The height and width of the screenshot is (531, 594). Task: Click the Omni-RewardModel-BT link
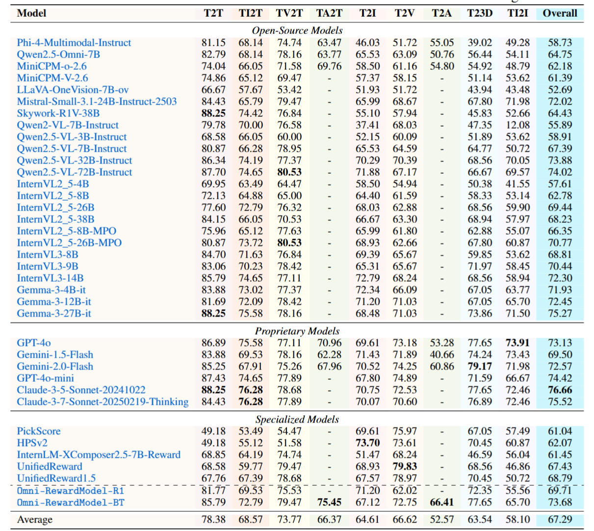click(71, 503)
